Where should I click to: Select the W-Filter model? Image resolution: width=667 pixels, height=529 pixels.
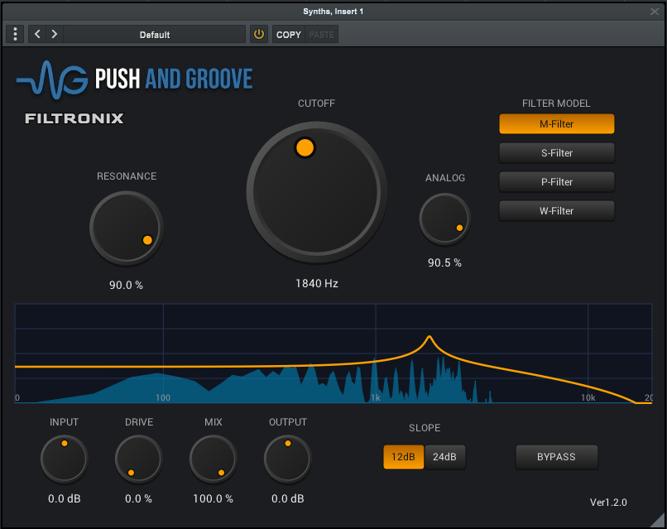coord(556,210)
